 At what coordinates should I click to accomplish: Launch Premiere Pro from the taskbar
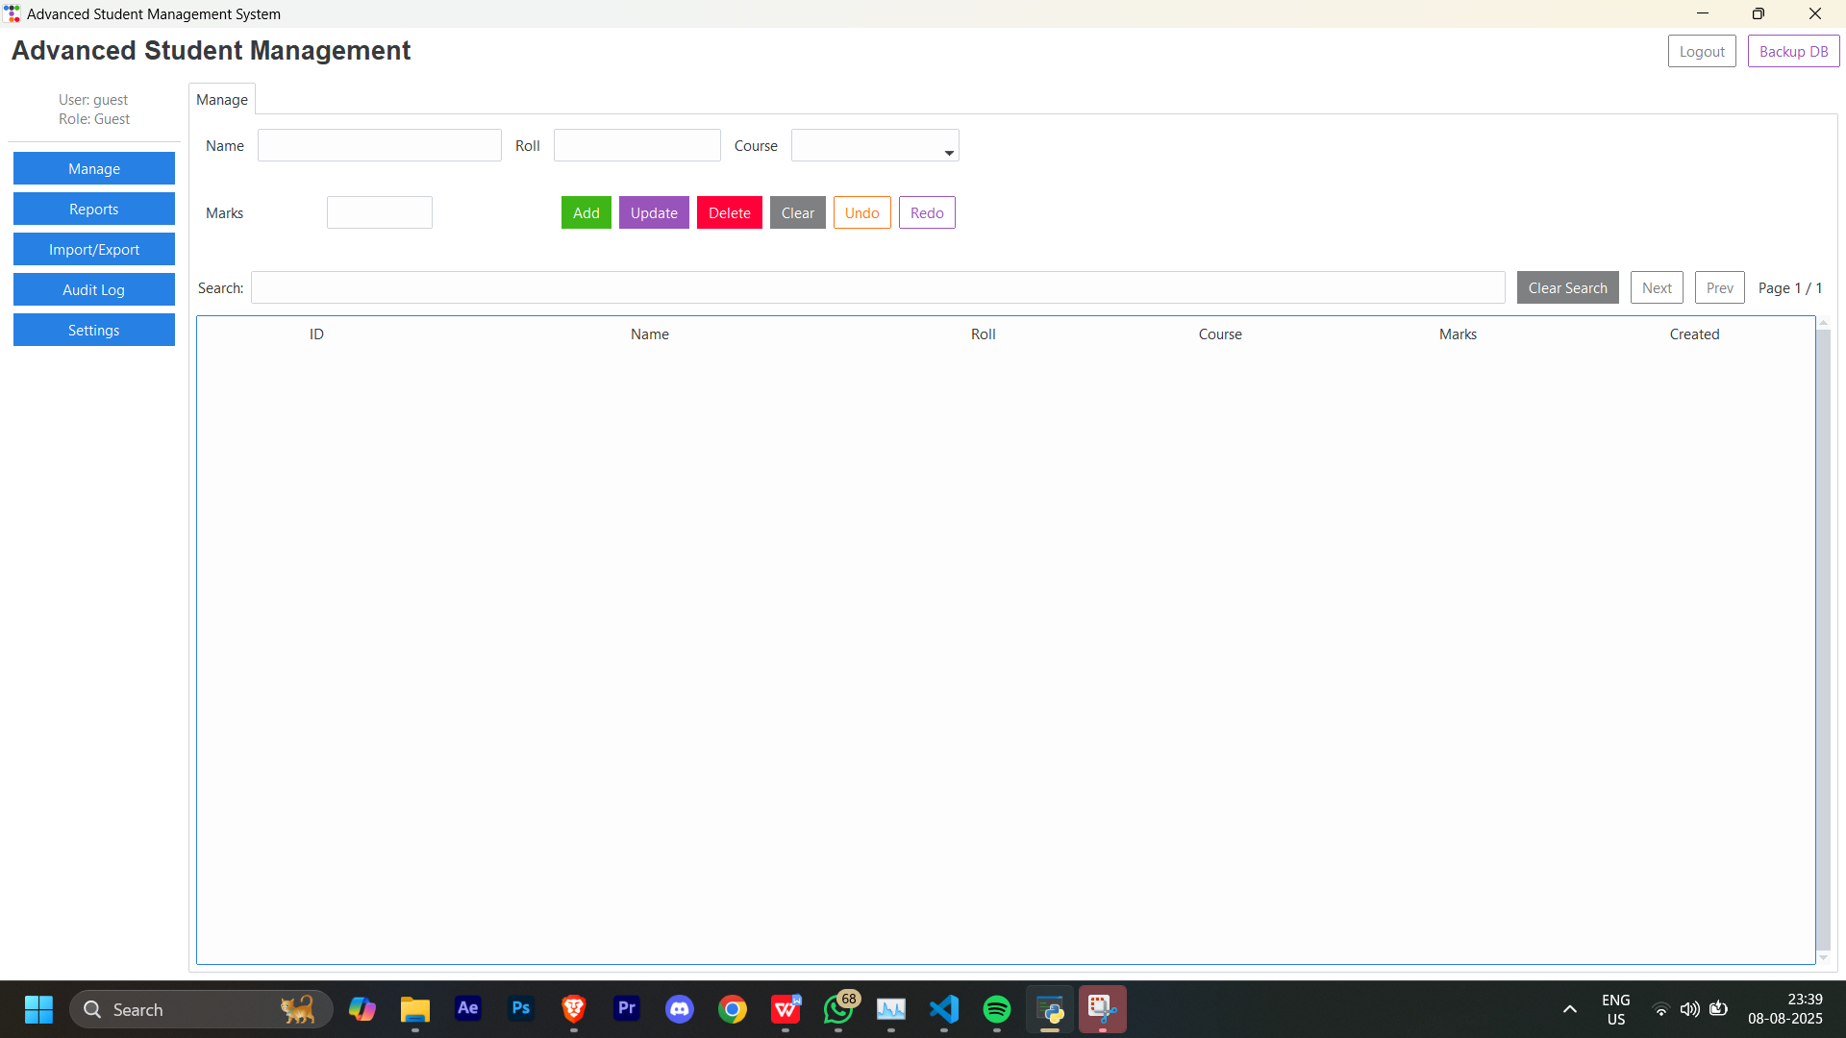627,1009
